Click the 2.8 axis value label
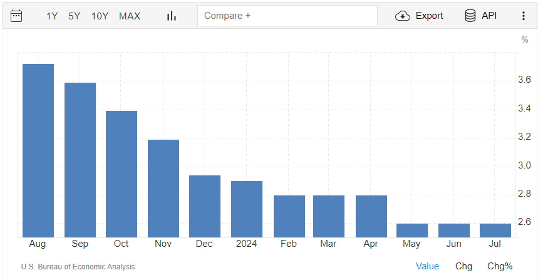The image size is (538, 280). click(524, 194)
